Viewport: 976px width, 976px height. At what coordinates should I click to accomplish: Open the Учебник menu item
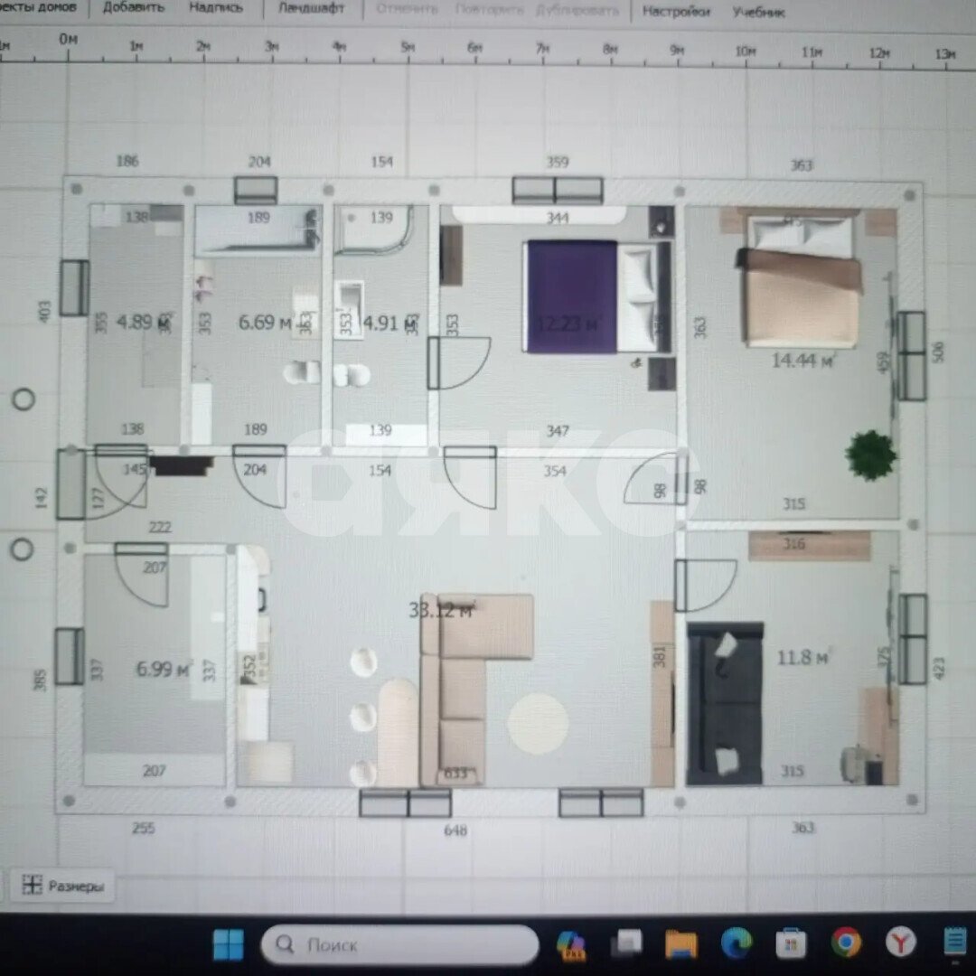click(x=758, y=12)
